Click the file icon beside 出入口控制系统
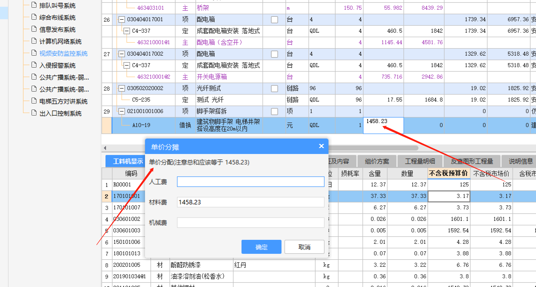536x287 pixels. (x=34, y=113)
